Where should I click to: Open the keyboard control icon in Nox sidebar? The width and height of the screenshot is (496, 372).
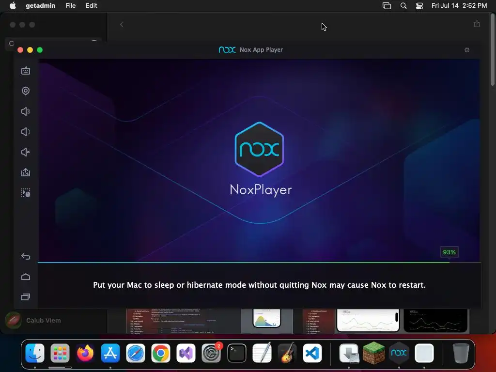point(26,71)
